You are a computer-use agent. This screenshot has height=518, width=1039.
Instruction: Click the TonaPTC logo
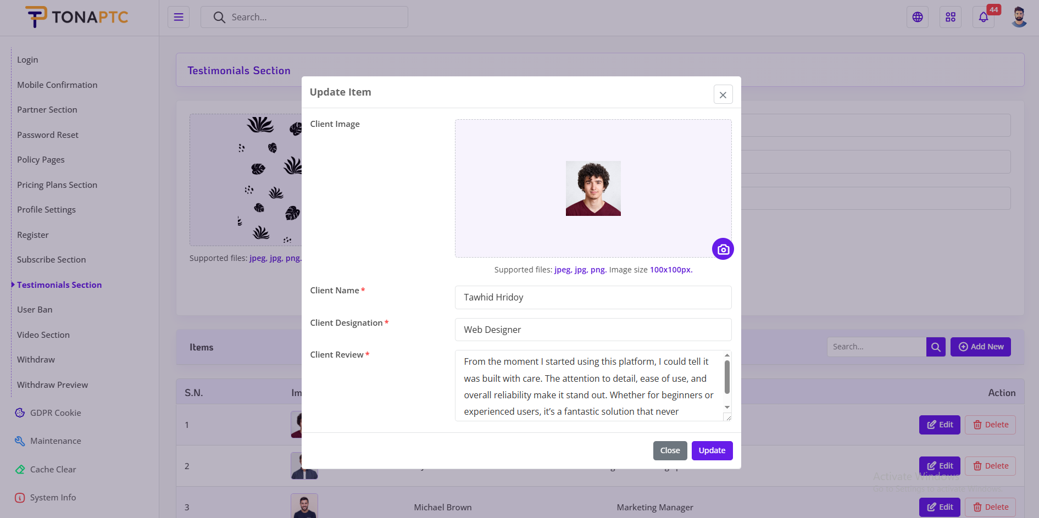click(76, 17)
